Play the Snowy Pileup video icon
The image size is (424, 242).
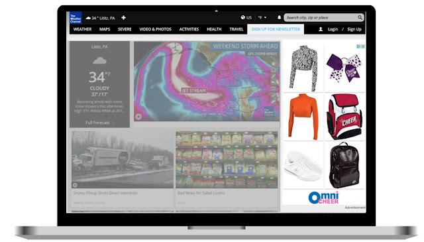click(75, 185)
